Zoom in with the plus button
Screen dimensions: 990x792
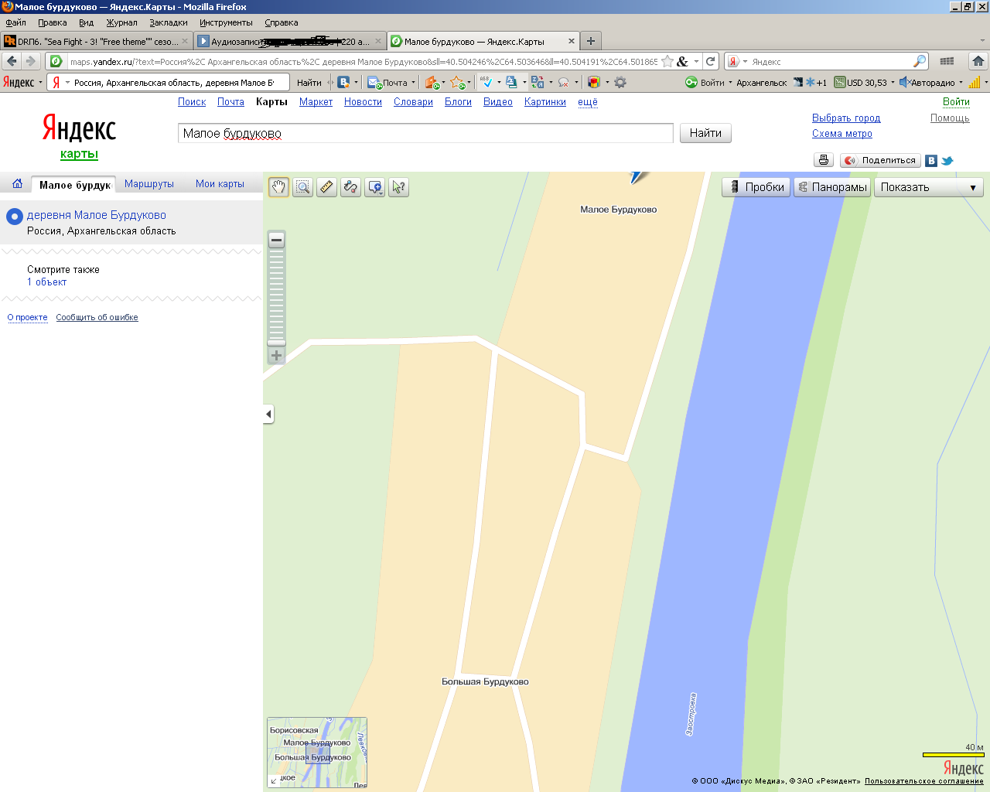coord(276,356)
